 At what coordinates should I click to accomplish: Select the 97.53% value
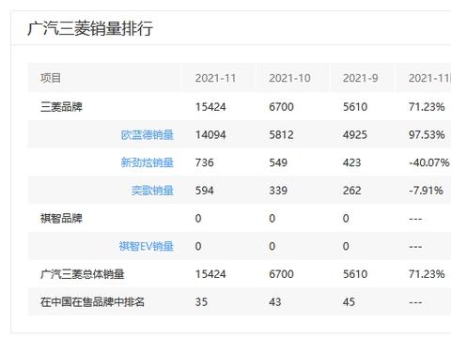(427, 135)
